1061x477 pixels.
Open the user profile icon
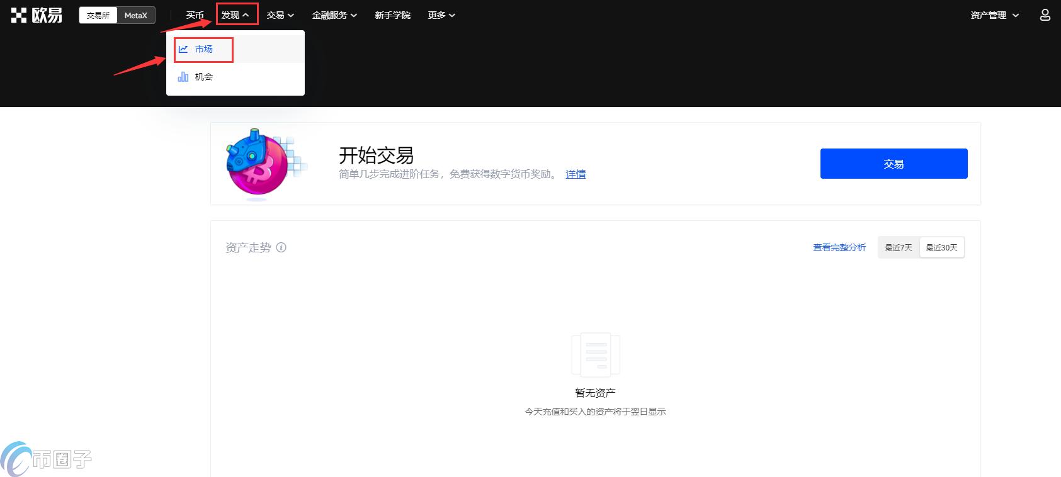click(1045, 15)
